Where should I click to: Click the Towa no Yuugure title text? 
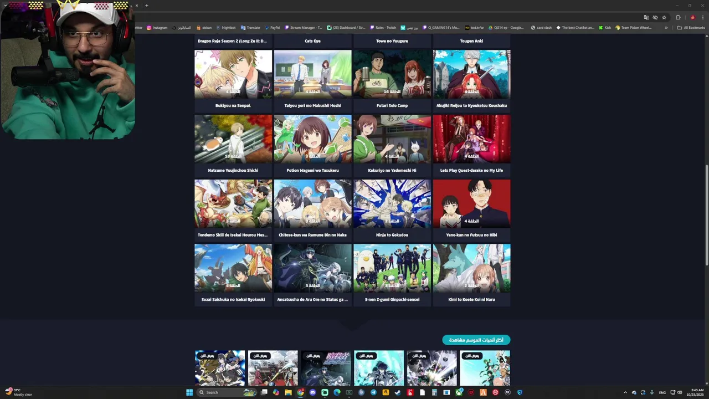pos(392,41)
